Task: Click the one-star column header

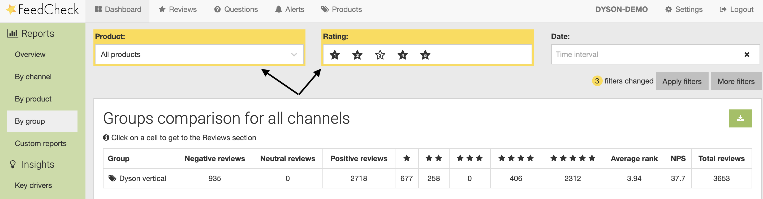Action: click(x=407, y=158)
